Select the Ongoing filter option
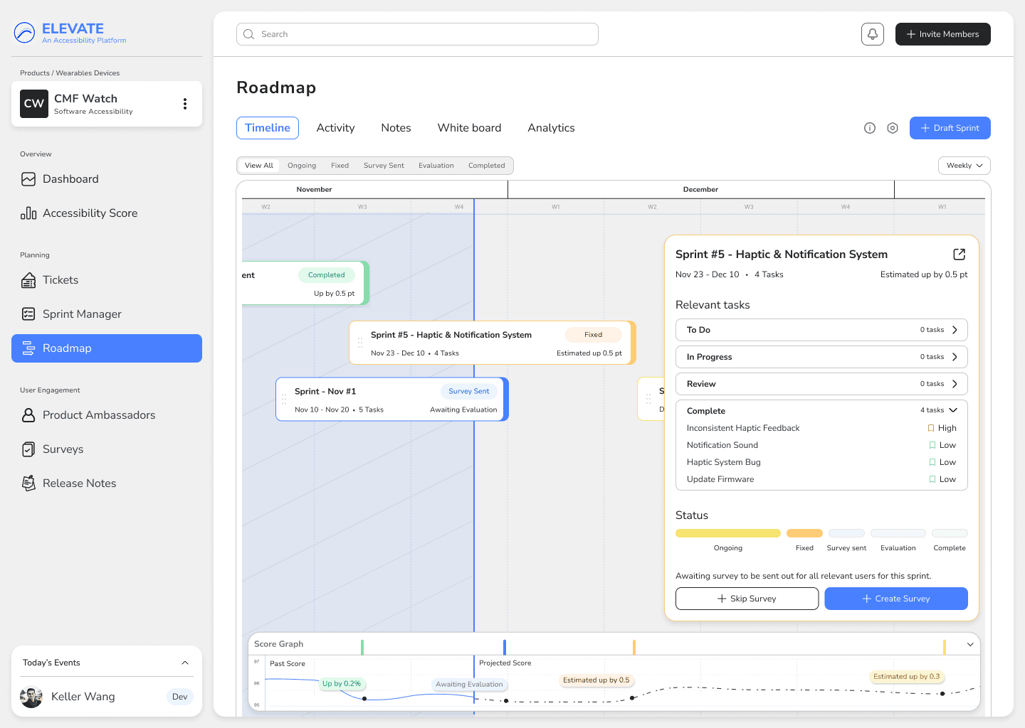Image resolution: width=1025 pixels, height=728 pixels. (x=302, y=166)
